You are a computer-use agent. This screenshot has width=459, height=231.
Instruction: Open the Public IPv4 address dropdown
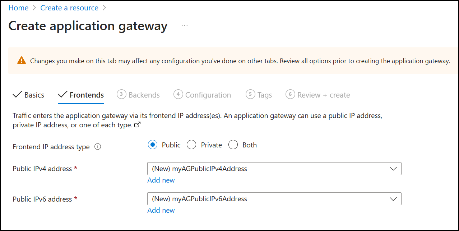(x=274, y=169)
